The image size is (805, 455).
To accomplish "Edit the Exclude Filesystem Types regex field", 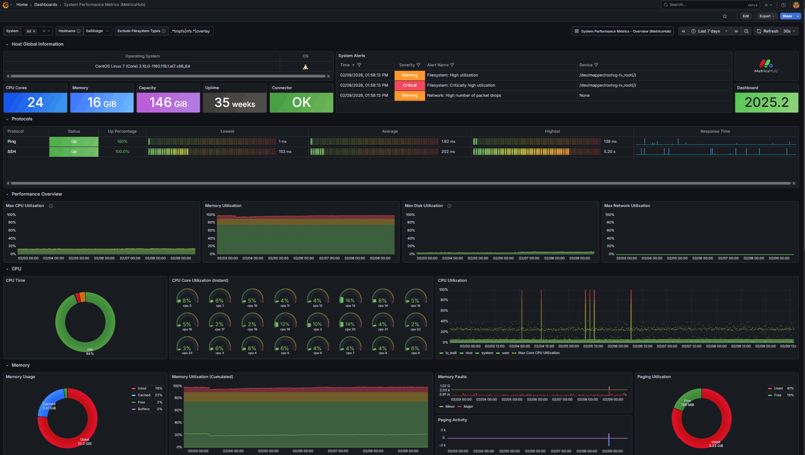I will pos(191,31).
